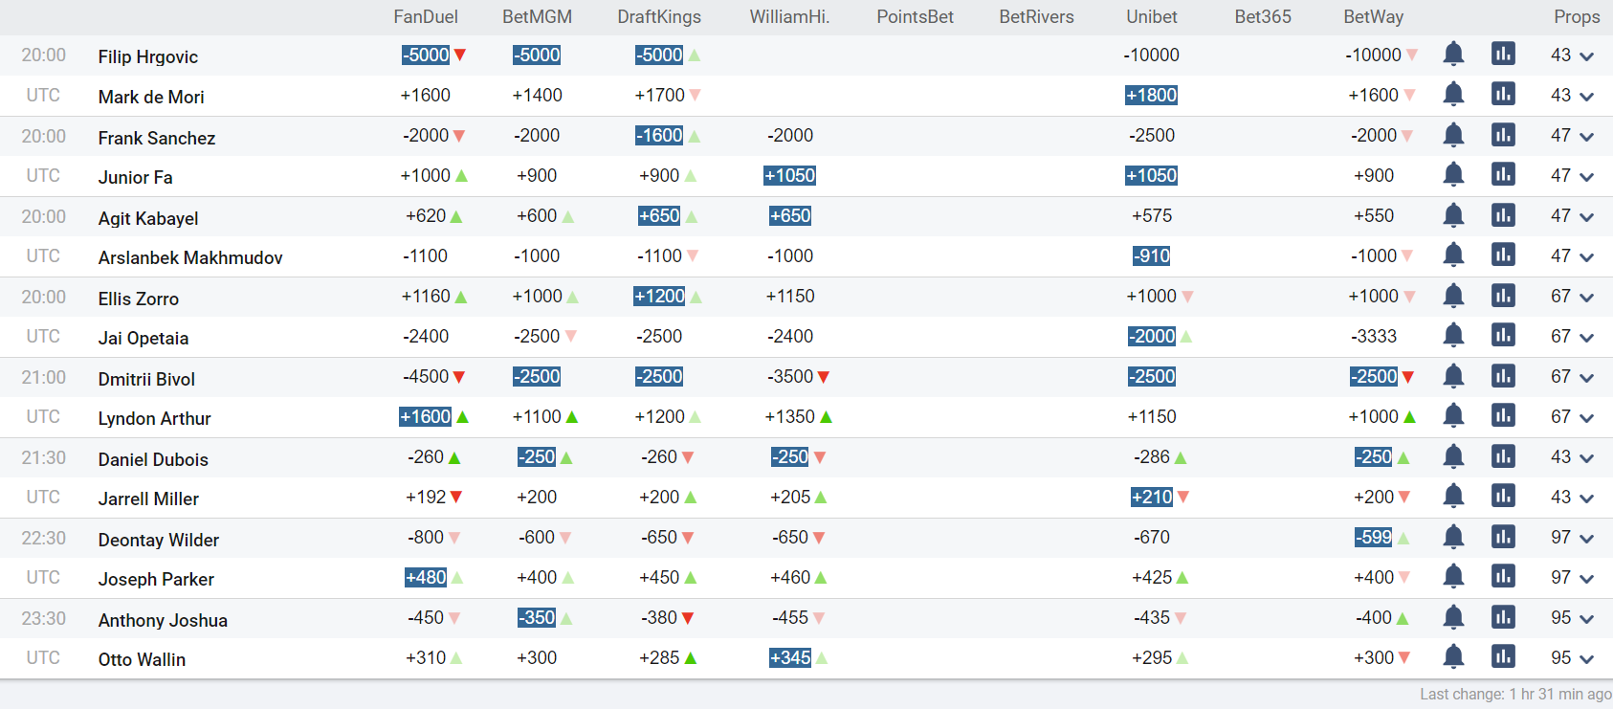Select the Unibet column header
This screenshot has height=709, width=1613.
1152,17
